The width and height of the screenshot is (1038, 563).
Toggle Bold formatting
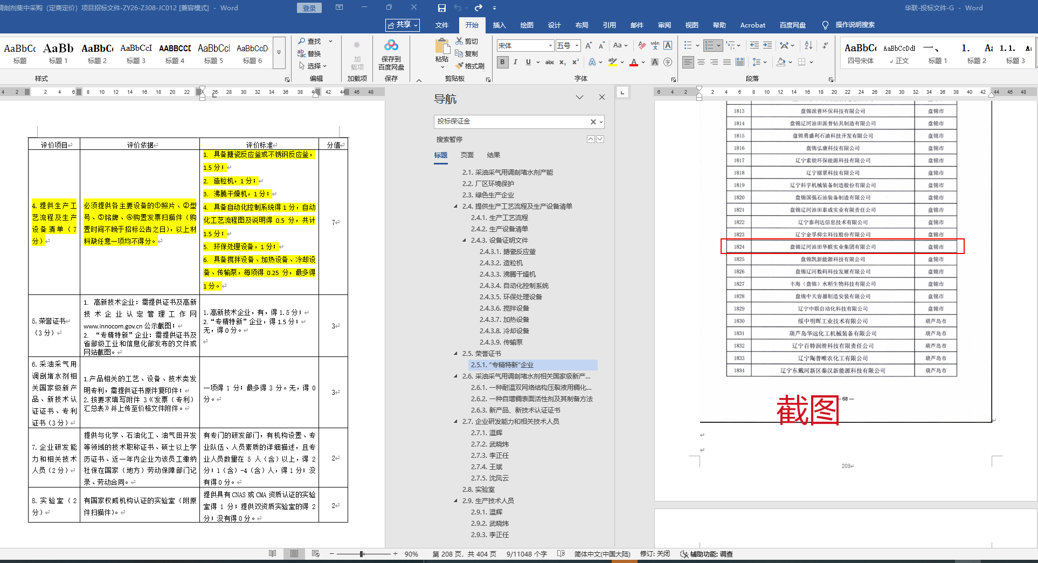pyautogui.click(x=502, y=62)
